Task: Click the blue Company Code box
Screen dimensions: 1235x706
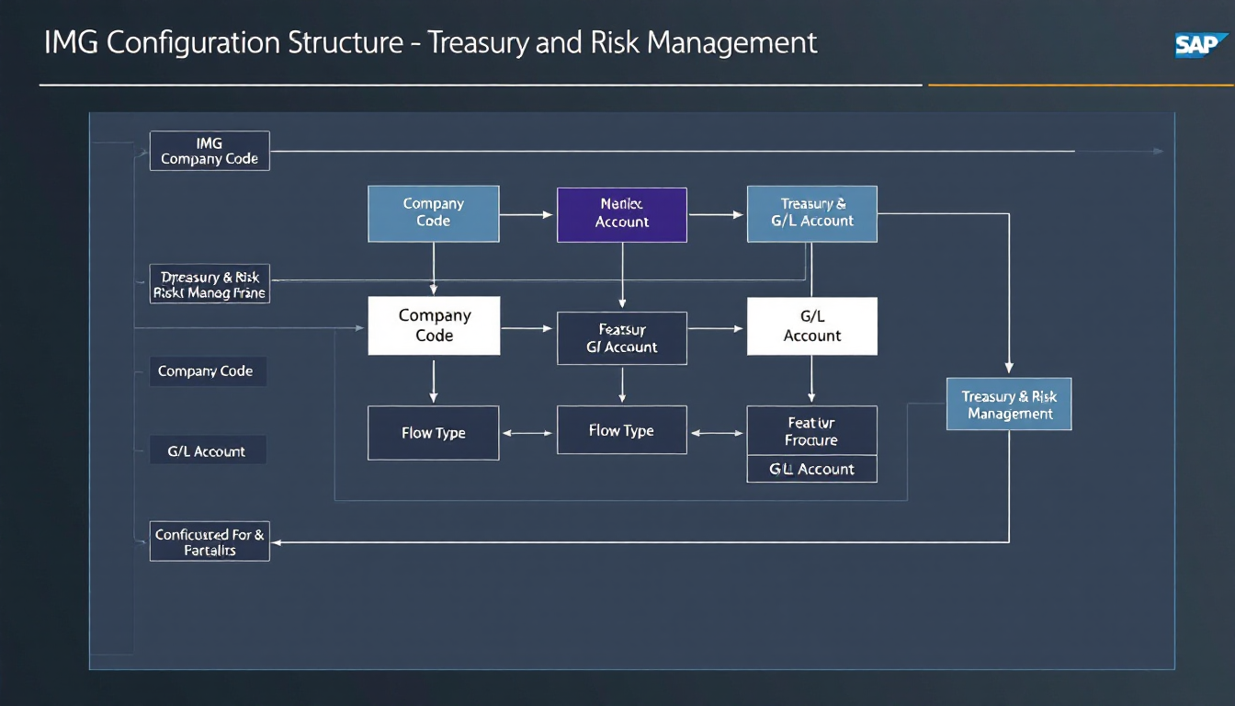Action: [434, 214]
